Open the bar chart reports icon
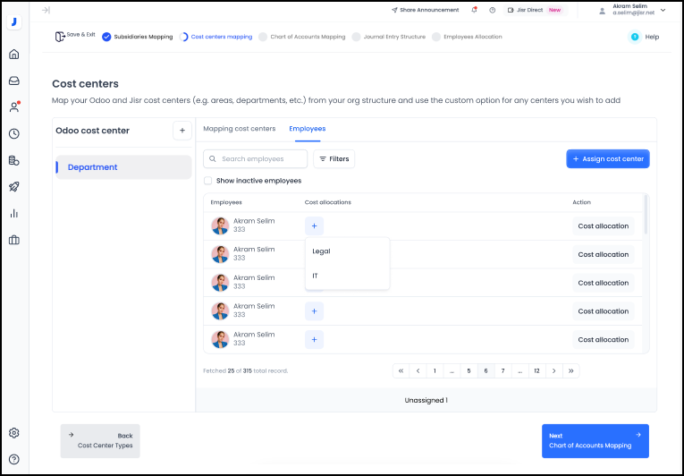Viewport: 684px width, 476px height. [x=13, y=214]
